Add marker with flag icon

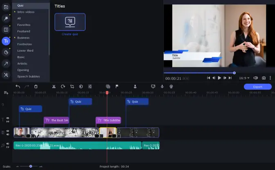pos(117,86)
